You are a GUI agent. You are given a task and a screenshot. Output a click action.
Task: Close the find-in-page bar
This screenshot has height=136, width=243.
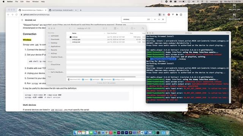click(x=163, y=19)
